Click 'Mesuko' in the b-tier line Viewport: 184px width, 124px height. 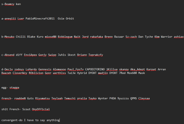[9, 37]
